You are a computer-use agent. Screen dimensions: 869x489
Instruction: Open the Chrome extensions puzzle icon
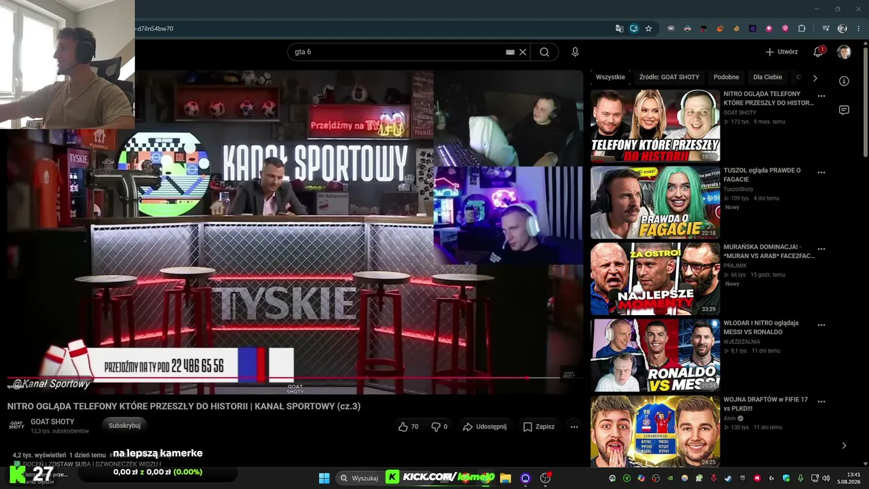802,29
